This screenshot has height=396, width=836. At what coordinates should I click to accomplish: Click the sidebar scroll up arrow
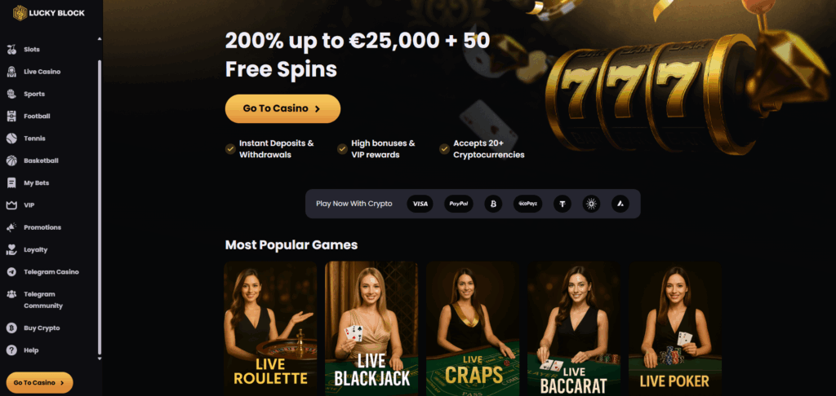[x=99, y=39]
